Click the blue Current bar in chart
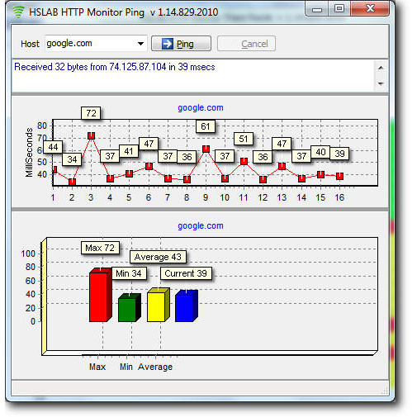Screen dimensions: 417x417 (x=187, y=306)
